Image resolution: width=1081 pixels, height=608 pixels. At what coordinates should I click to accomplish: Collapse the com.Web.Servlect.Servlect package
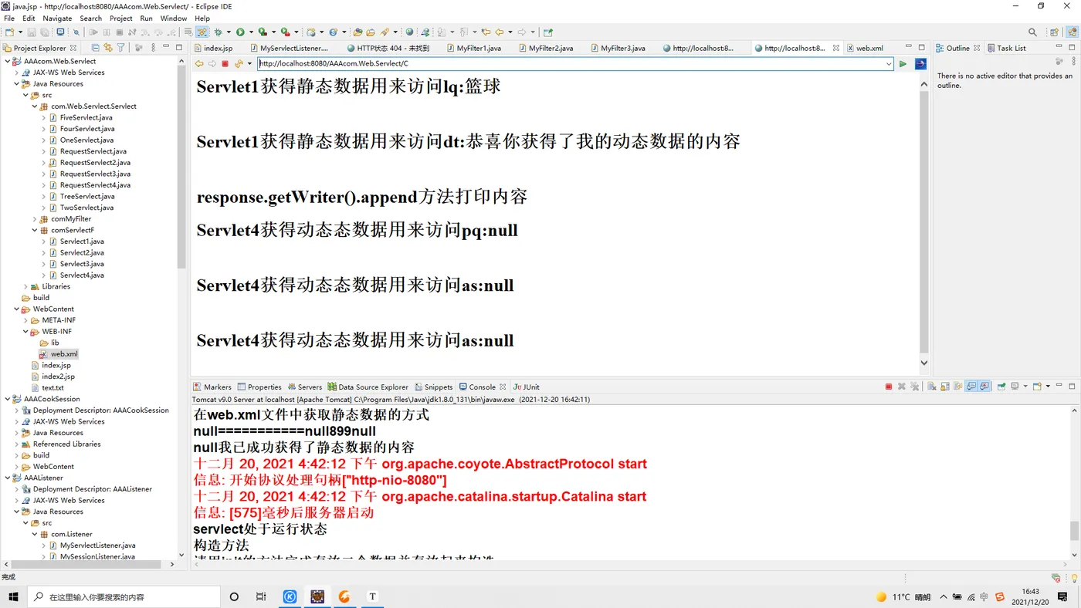35,106
